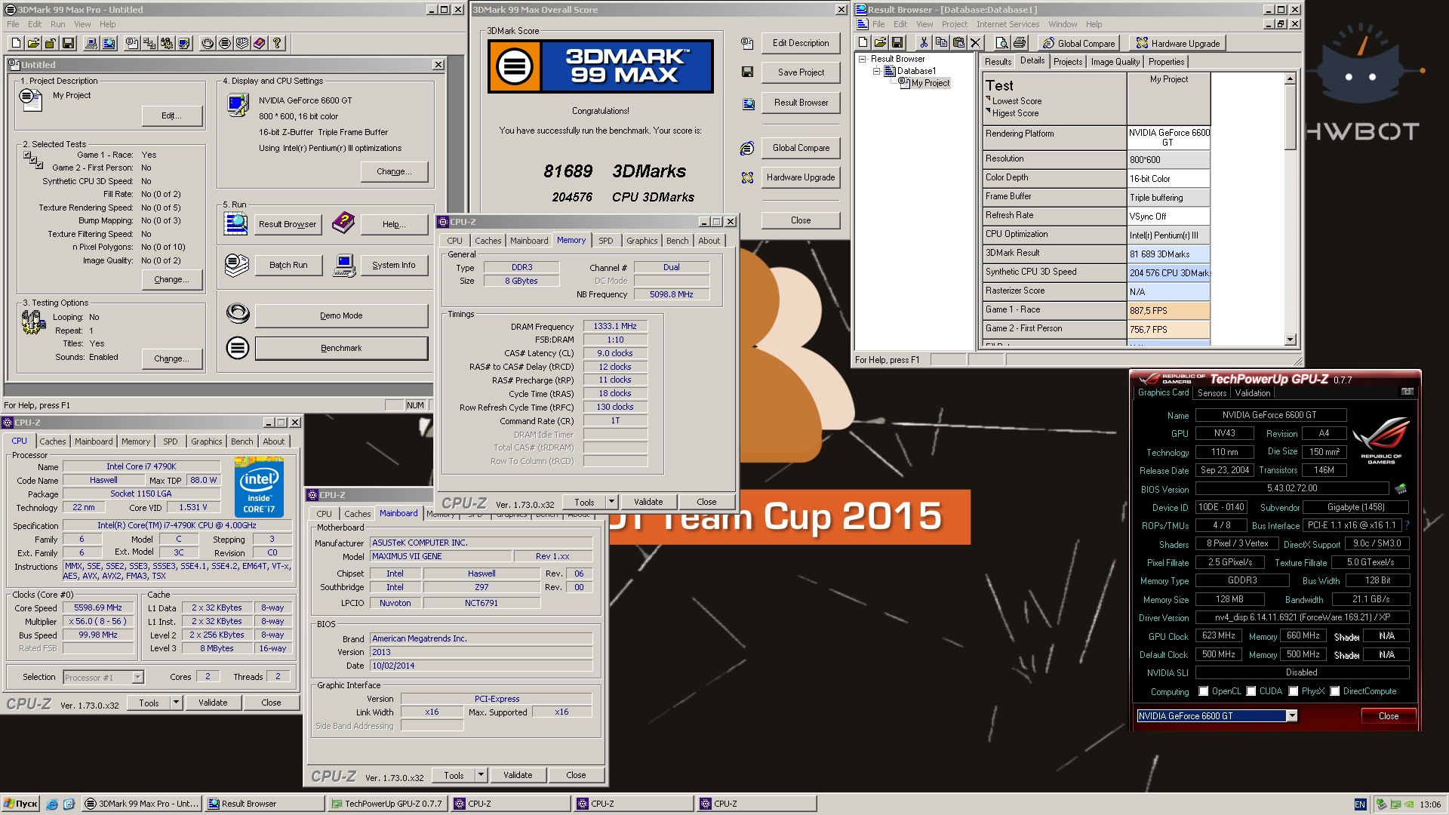This screenshot has height=815, width=1449.
Task: Click New project icon in 3DMark toolbar
Action: click(x=14, y=43)
